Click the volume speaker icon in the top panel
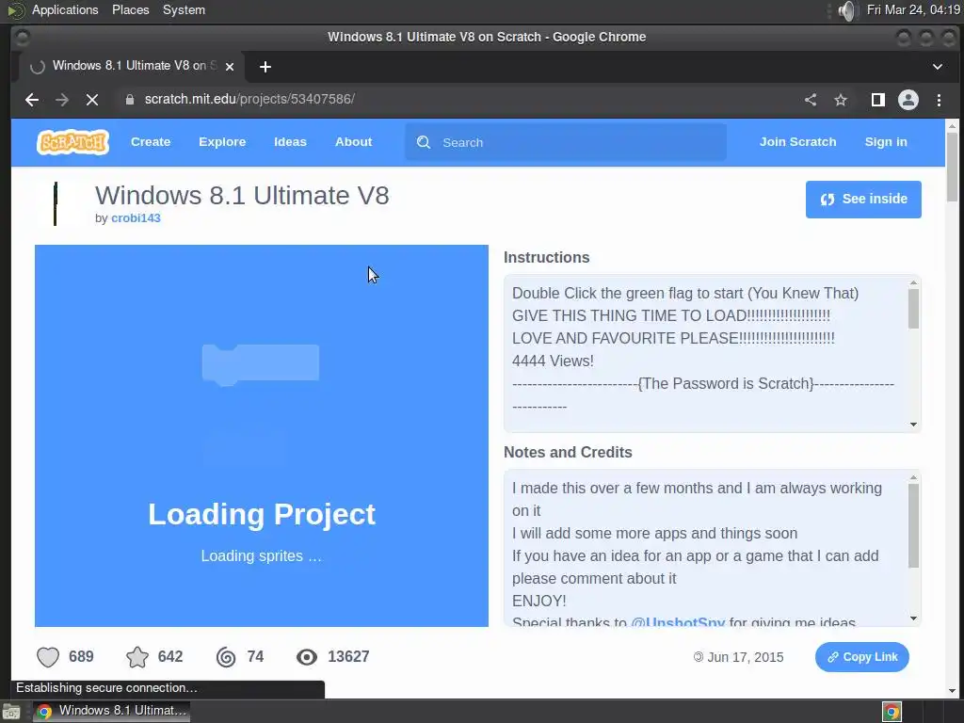964x723 pixels. click(x=846, y=10)
